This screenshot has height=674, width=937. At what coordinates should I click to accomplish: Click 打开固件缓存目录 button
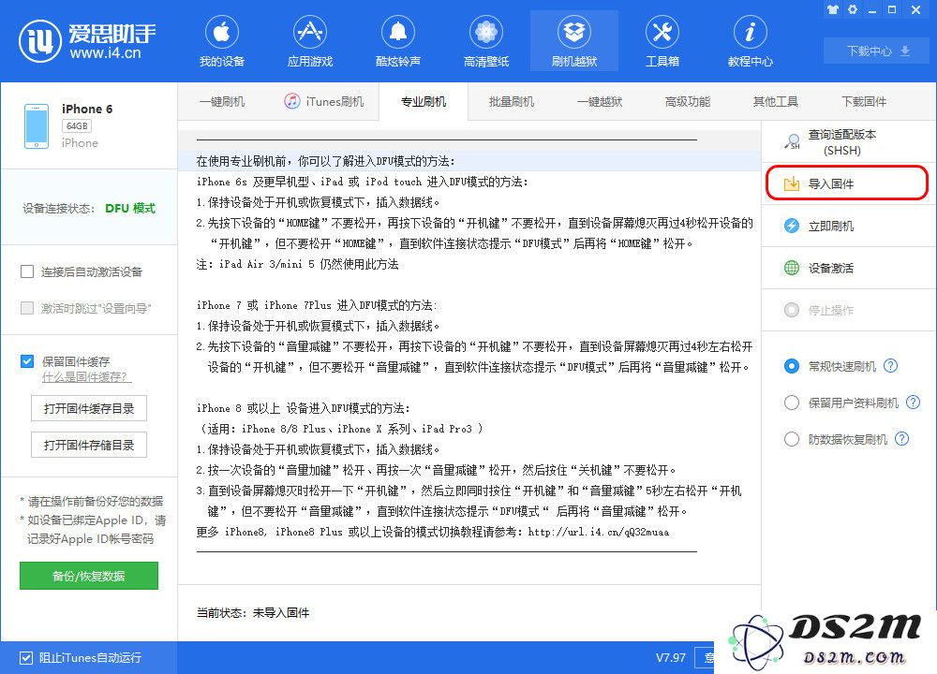pos(89,409)
